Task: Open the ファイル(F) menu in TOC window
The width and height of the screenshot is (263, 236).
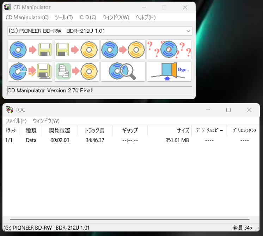Action: [x=16, y=121]
